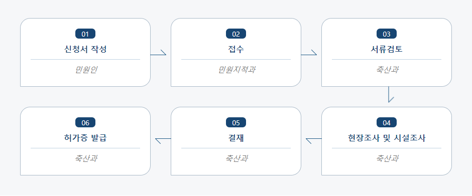472x196 pixels.
Task: Select the 결재 step title
Action: coord(236,138)
